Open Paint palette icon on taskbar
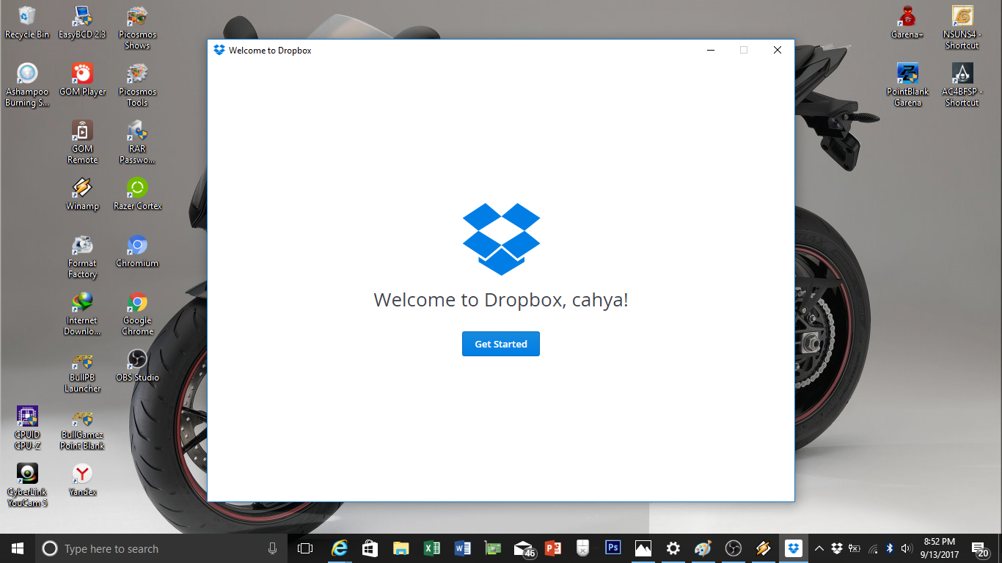Viewport: 1002px width, 563px height. point(703,548)
